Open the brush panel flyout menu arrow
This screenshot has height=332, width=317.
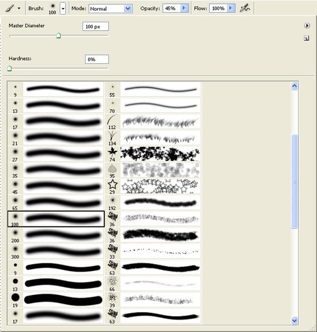click(x=306, y=26)
